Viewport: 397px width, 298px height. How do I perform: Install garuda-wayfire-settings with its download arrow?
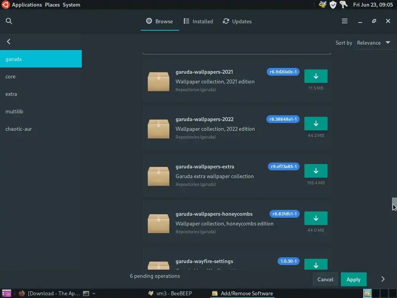316,264
